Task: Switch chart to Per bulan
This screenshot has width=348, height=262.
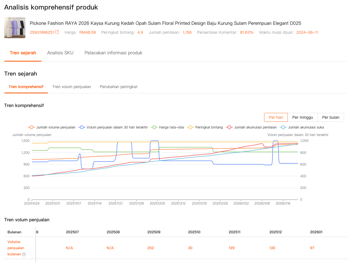Action: 331,117
